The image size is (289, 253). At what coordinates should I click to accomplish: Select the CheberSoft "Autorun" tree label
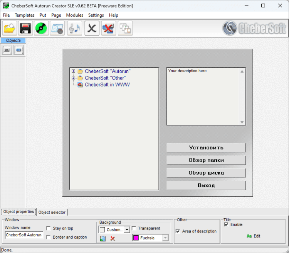pos(108,71)
